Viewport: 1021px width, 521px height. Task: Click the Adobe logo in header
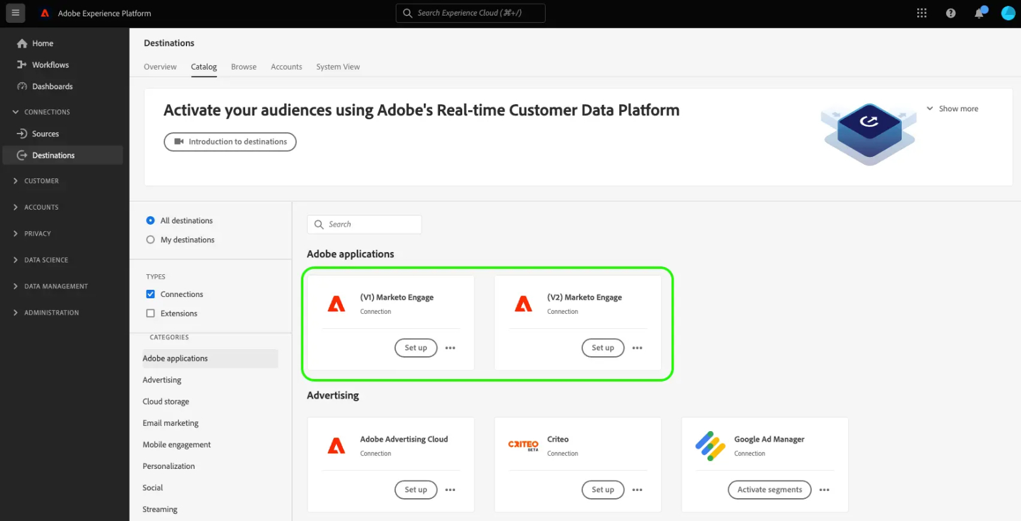coord(45,13)
